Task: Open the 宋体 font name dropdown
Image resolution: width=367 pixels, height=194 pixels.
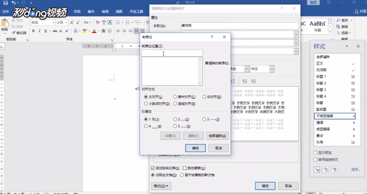Action: click(54, 23)
